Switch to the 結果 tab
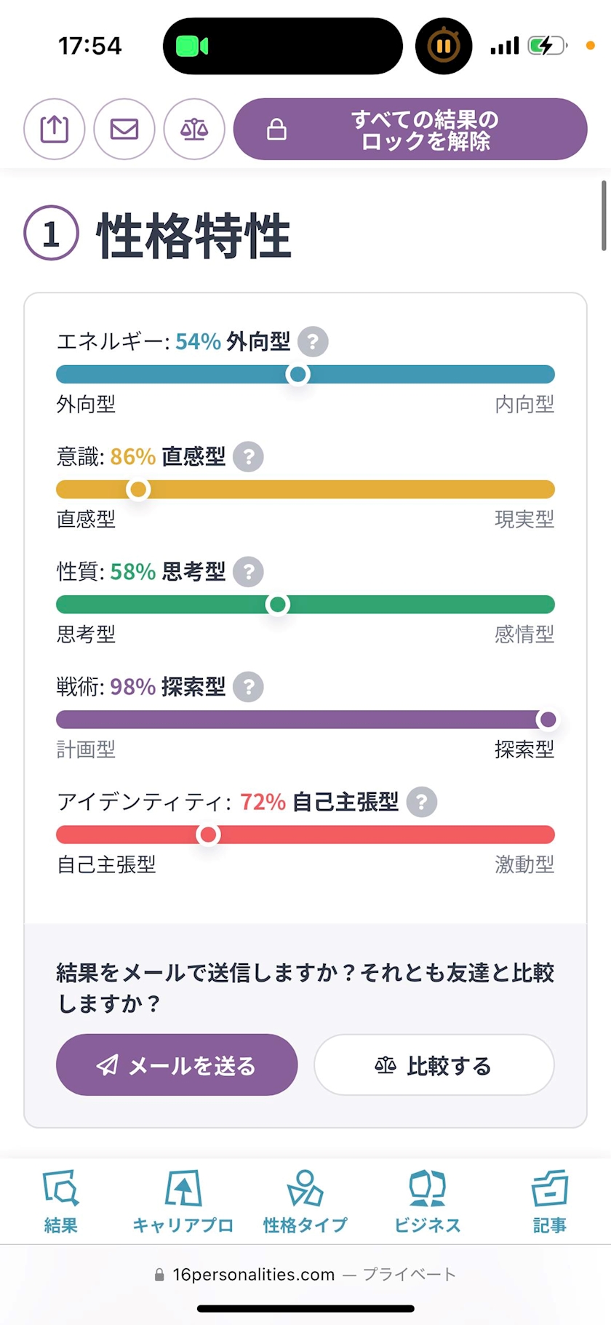 click(x=60, y=1201)
